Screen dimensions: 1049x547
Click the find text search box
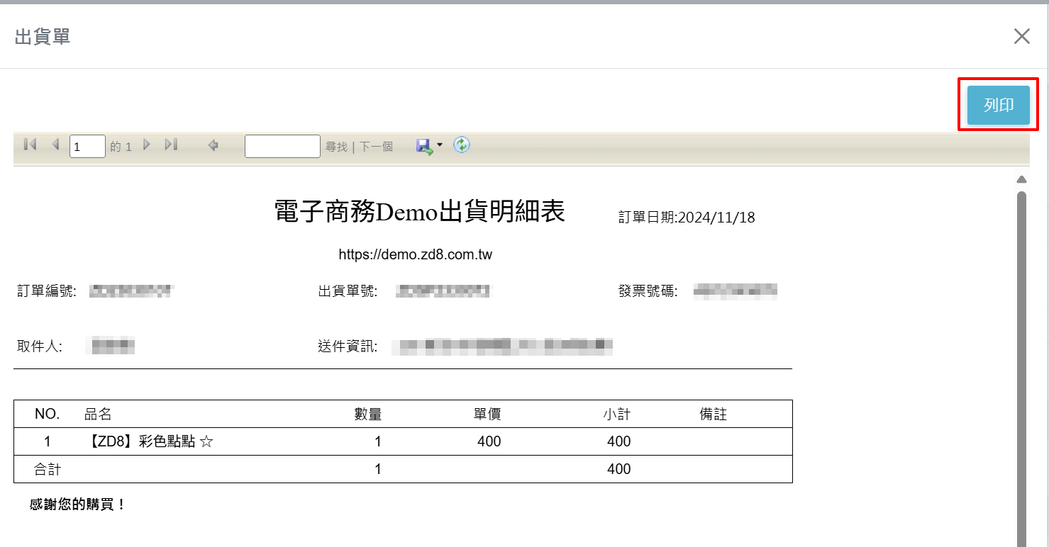tap(282, 146)
